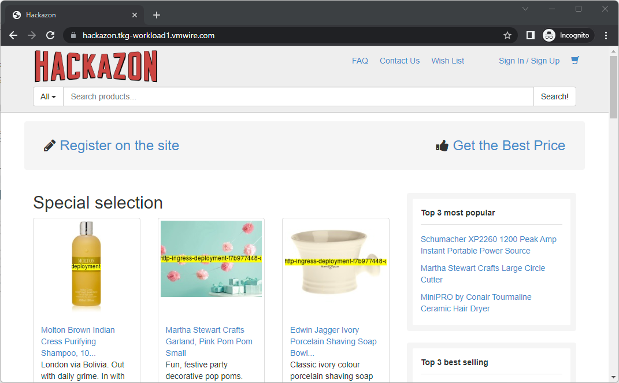
Task: Open the tab search chevron
Action: click(x=525, y=9)
